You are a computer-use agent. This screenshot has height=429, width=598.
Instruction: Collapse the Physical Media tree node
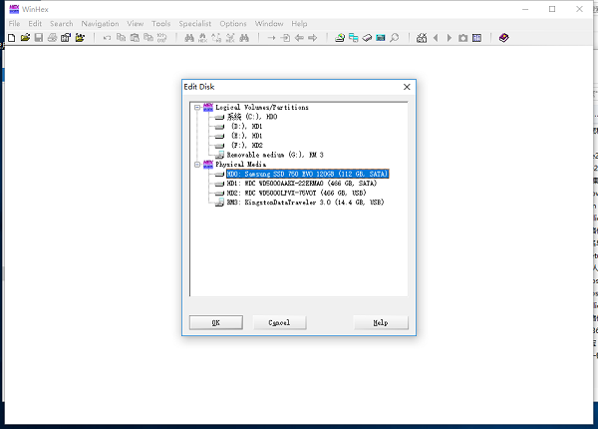197,165
